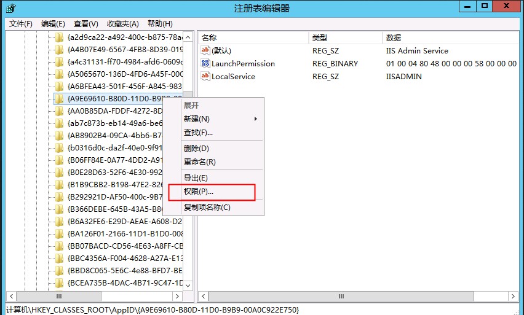
Task: Click the 名称 column header
Action: click(x=210, y=37)
